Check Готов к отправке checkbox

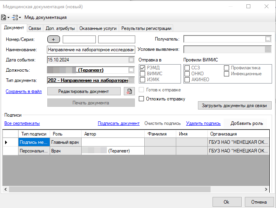tap(141, 90)
